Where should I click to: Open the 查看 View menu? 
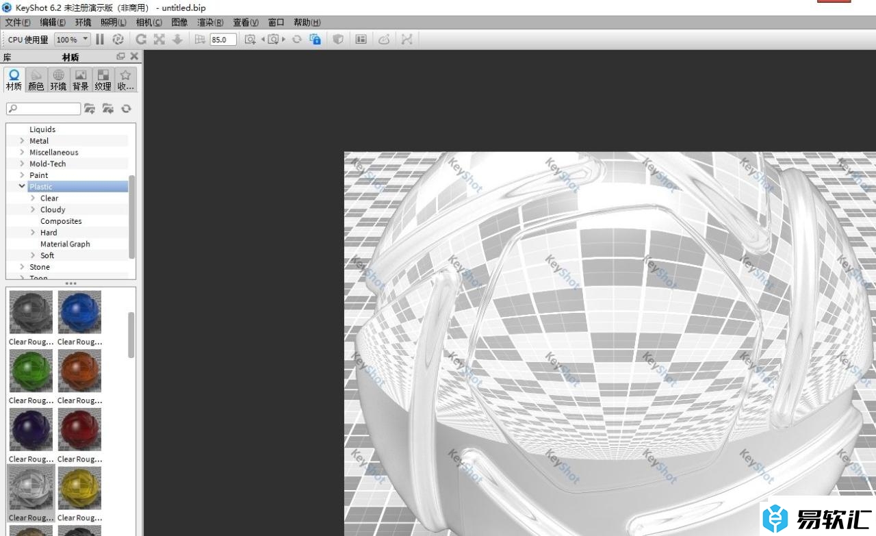pyautogui.click(x=246, y=23)
